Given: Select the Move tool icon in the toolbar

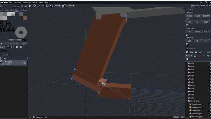Looking at the screenshot, I should (34, 6).
